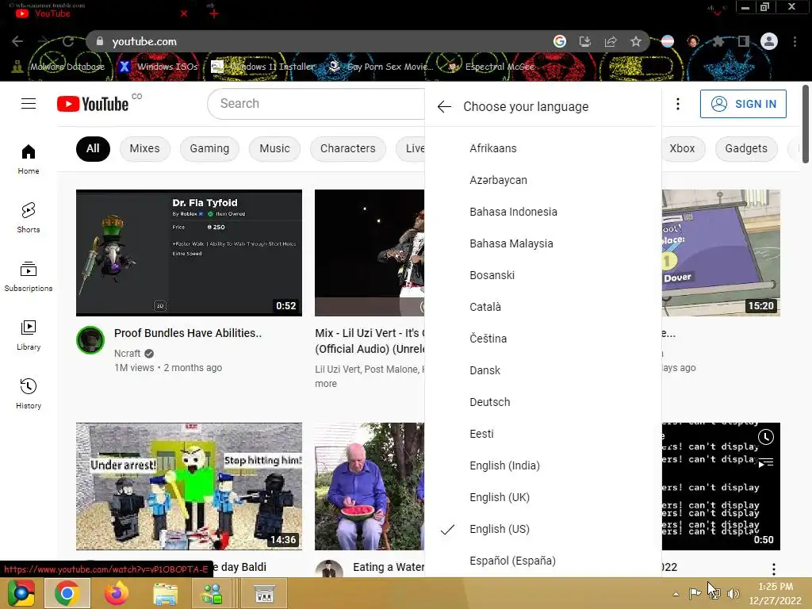Screen dimensions: 812x609
Task: Select the Gaming filter chip
Action: [209, 148]
